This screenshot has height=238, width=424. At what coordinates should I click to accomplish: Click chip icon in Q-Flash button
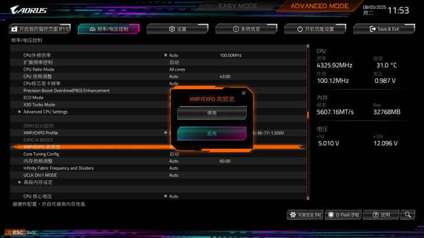(331, 215)
